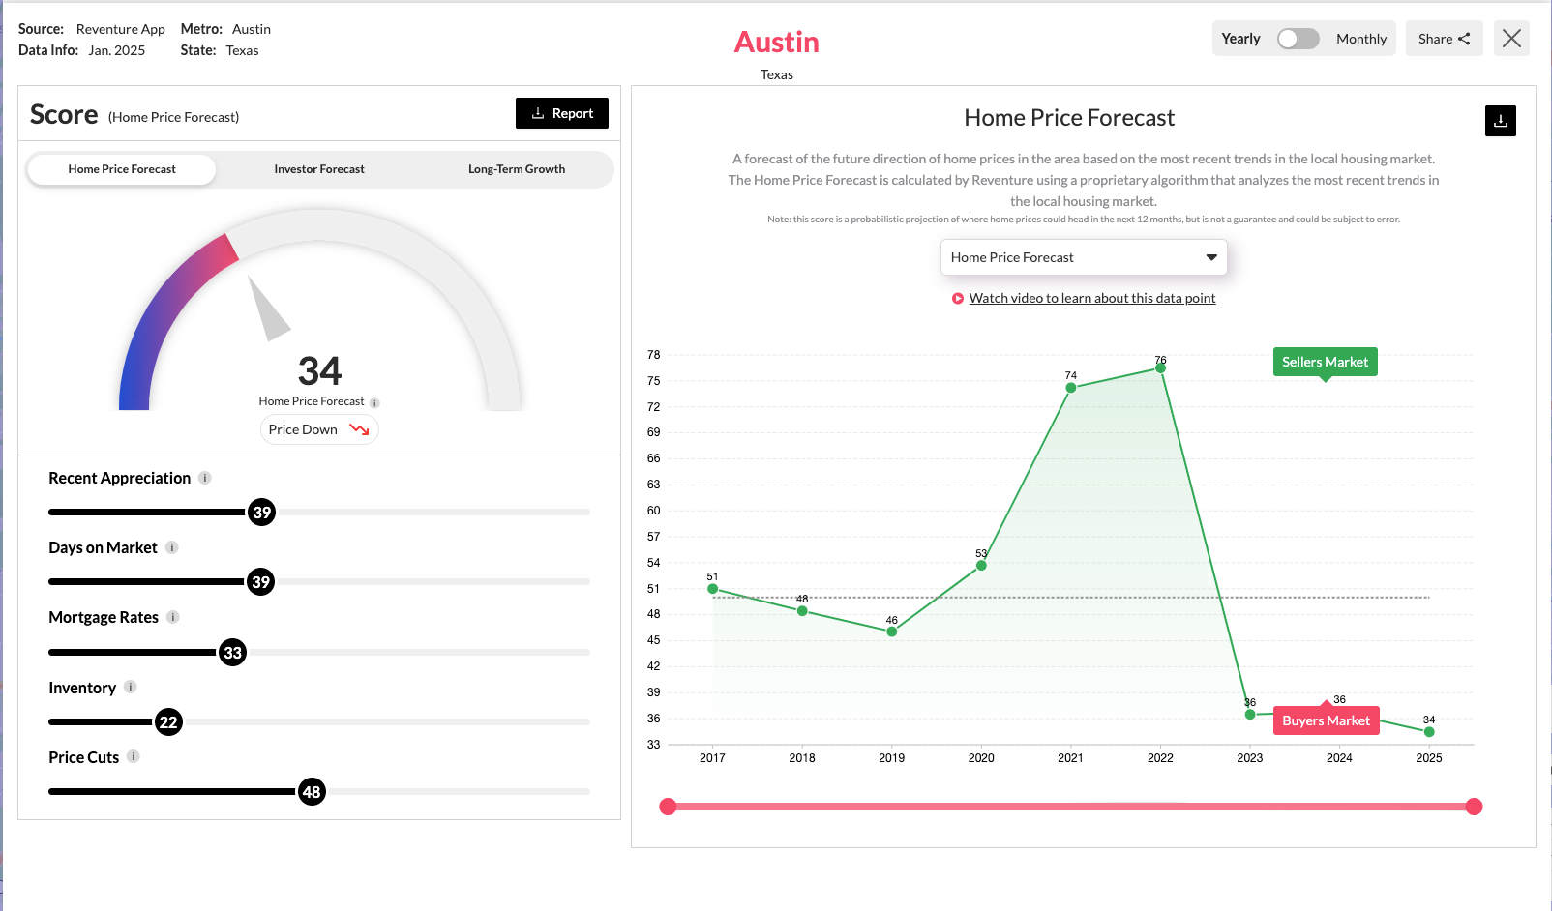Click info icon beside Price Cuts

point(134,756)
